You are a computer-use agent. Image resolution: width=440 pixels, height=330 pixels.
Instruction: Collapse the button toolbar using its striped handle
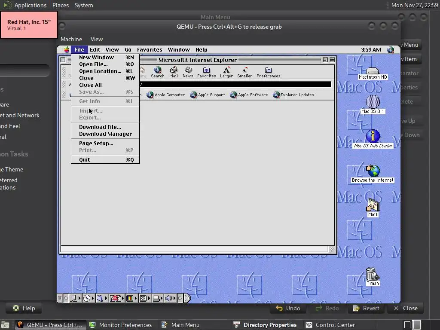click(64, 72)
